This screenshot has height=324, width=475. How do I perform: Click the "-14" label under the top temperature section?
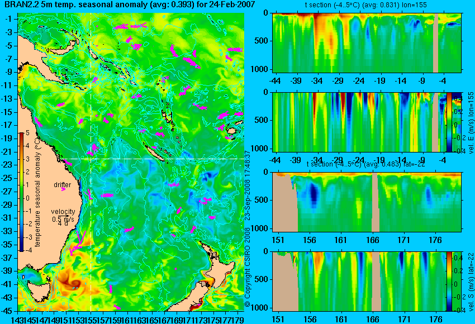pyautogui.click(x=401, y=81)
